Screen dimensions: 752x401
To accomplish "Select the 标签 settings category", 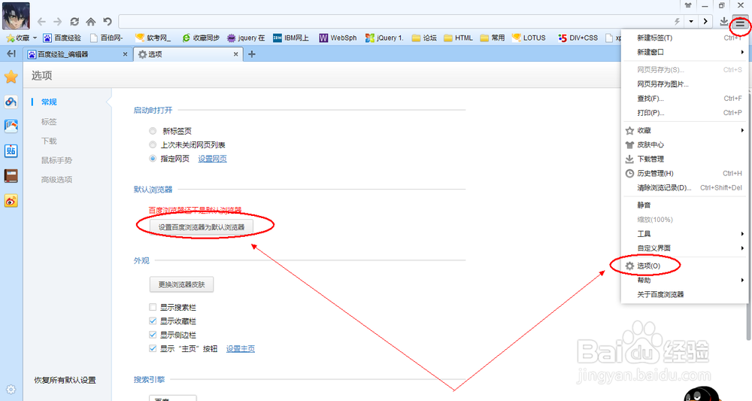I will [x=49, y=122].
